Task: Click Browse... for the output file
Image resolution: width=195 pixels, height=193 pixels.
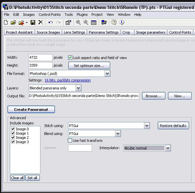Action: [x=154, y=96]
